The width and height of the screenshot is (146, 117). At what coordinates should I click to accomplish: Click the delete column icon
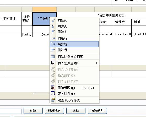pyautogui.click(x=53, y=32)
